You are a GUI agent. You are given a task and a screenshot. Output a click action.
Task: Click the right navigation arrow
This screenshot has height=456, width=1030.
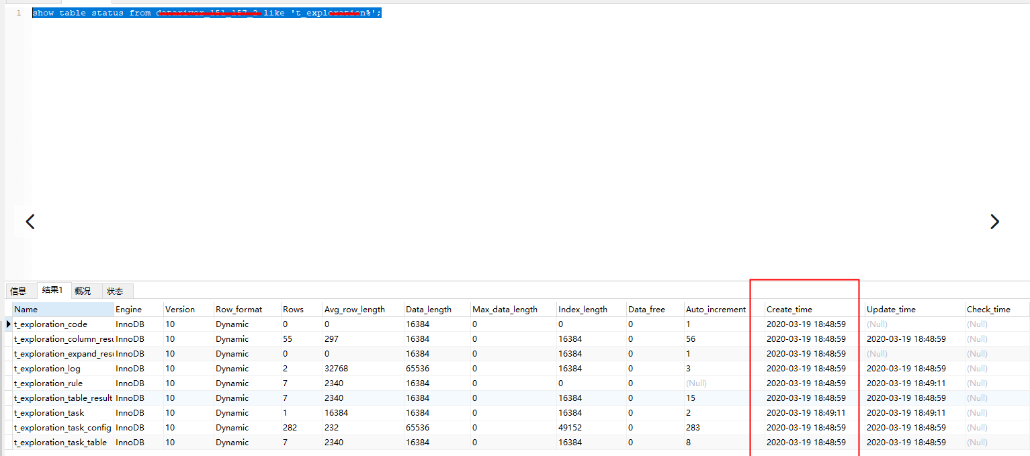tap(995, 222)
